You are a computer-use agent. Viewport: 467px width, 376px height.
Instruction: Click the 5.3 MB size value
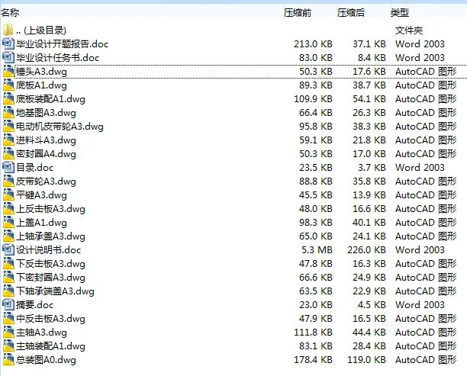click(x=317, y=249)
